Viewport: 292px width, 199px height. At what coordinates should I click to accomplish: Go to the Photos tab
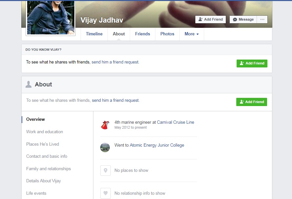(x=167, y=34)
